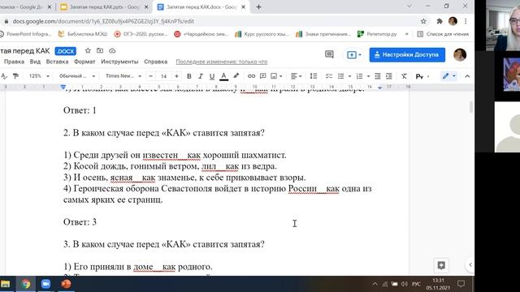Click the volume icon in system tray
Image resolution: width=520 pixels, height=292 pixels.
(405, 284)
